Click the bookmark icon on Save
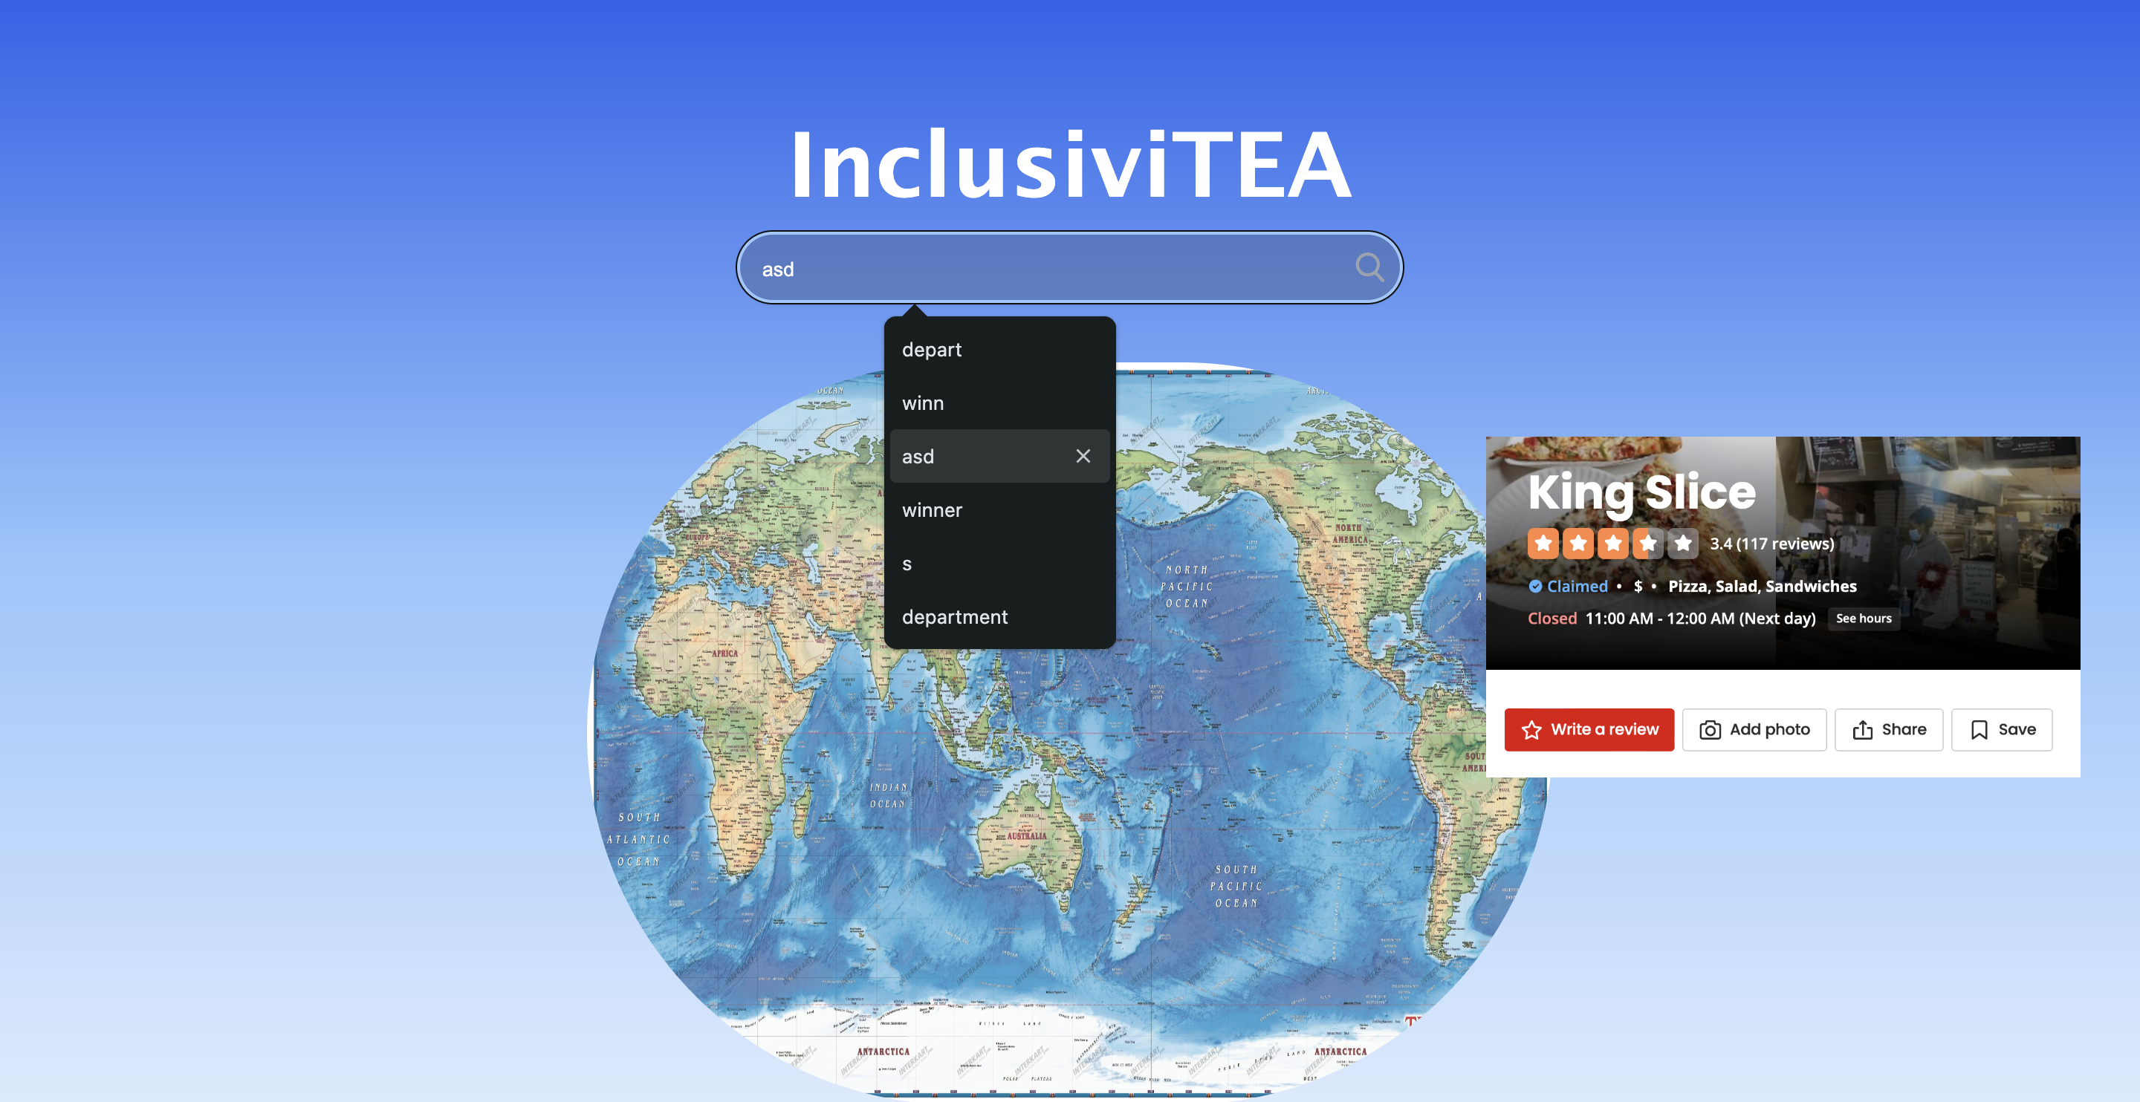The height and width of the screenshot is (1102, 2140). coord(1979,730)
